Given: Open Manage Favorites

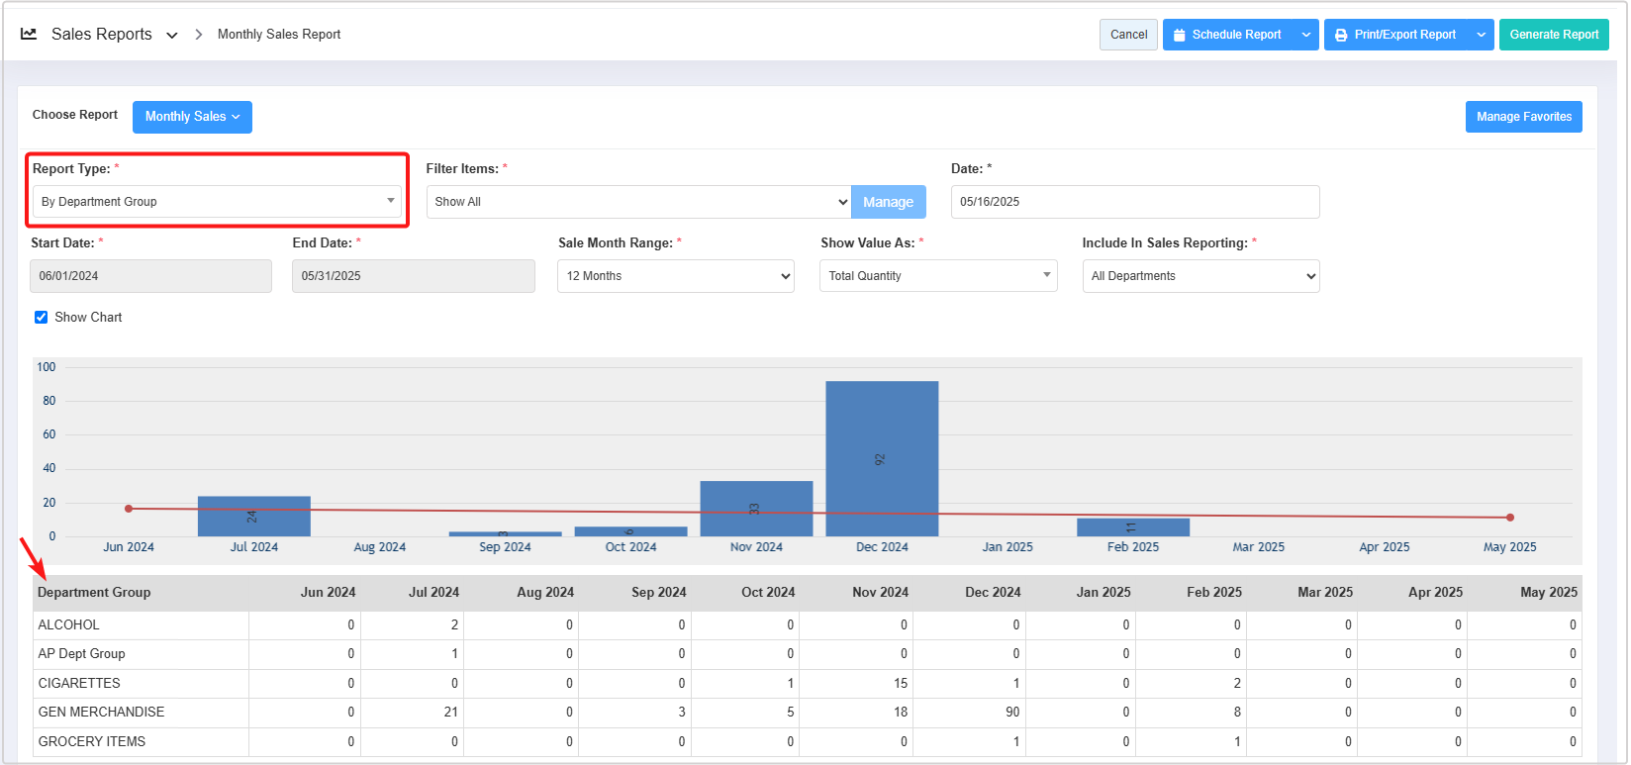Looking at the screenshot, I should tap(1523, 117).
